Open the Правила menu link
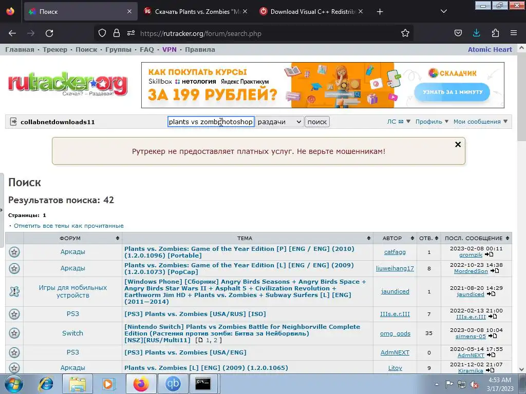526x394 pixels. tap(200, 50)
